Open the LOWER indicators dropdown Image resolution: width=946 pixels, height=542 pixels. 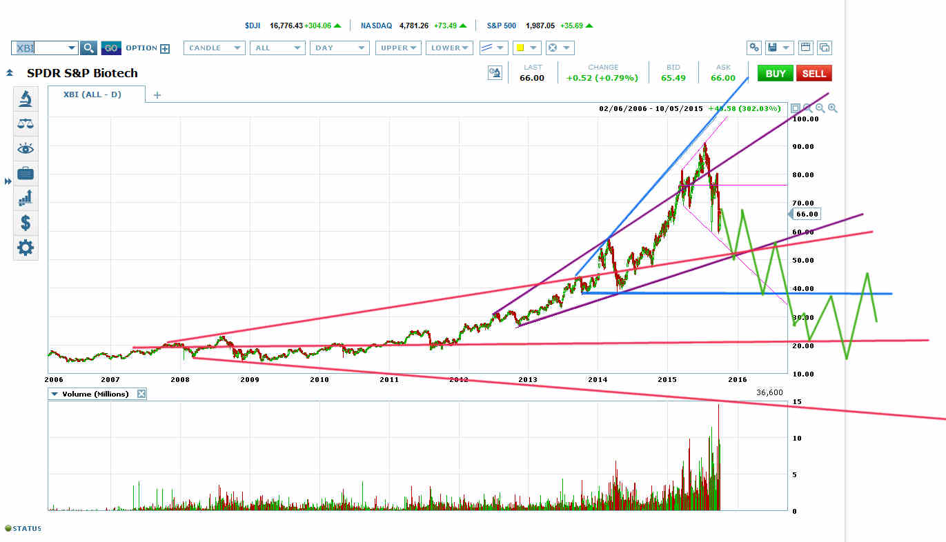449,48
